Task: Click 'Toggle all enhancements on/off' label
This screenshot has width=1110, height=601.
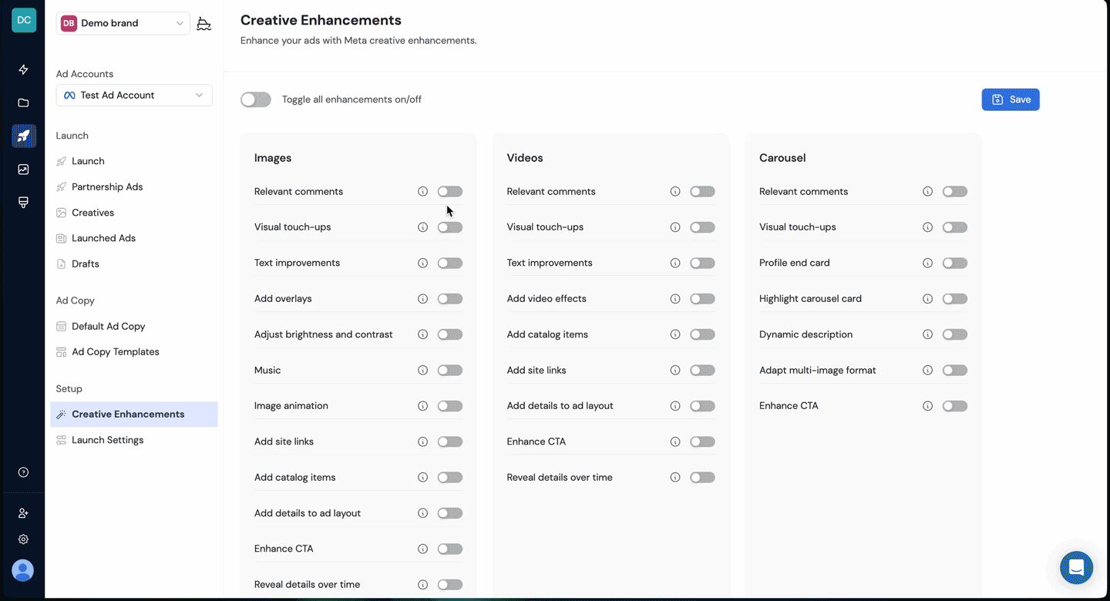Action: click(x=351, y=99)
